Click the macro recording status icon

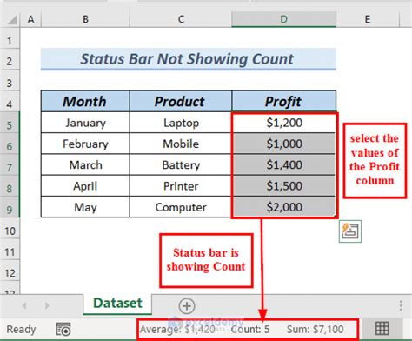click(63, 329)
